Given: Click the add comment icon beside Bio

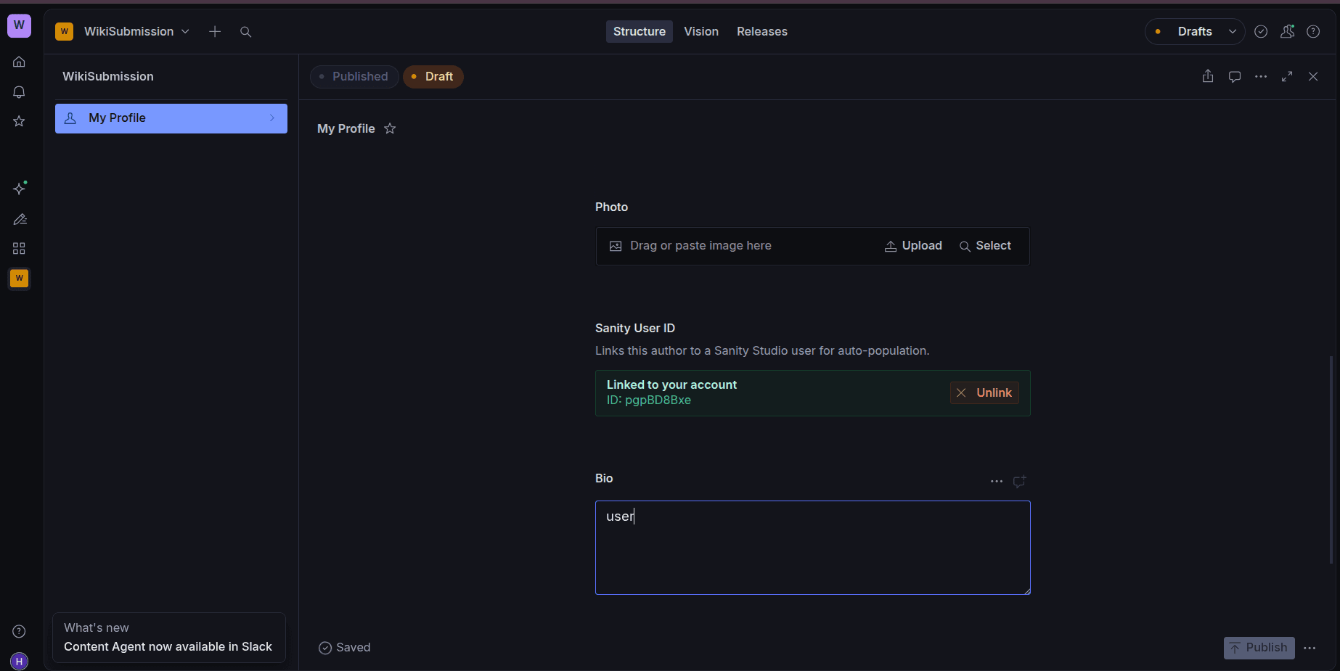Looking at the screenshot, I should click(1020, 481).
